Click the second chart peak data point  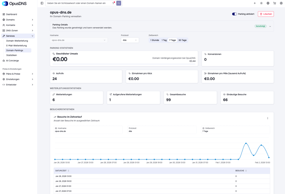[261, 145]
